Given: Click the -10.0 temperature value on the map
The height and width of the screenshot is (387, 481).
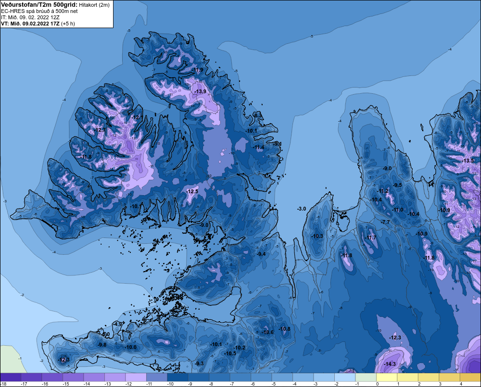Looking at the screenshot, I should [x=131, y=347].
